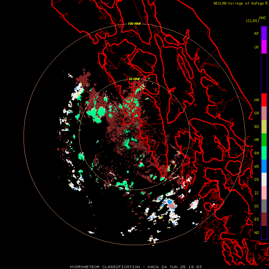The height and width of the screenshot is (269, 269).
Task: Click the KACG station identifier
Action: pos(153,267)
